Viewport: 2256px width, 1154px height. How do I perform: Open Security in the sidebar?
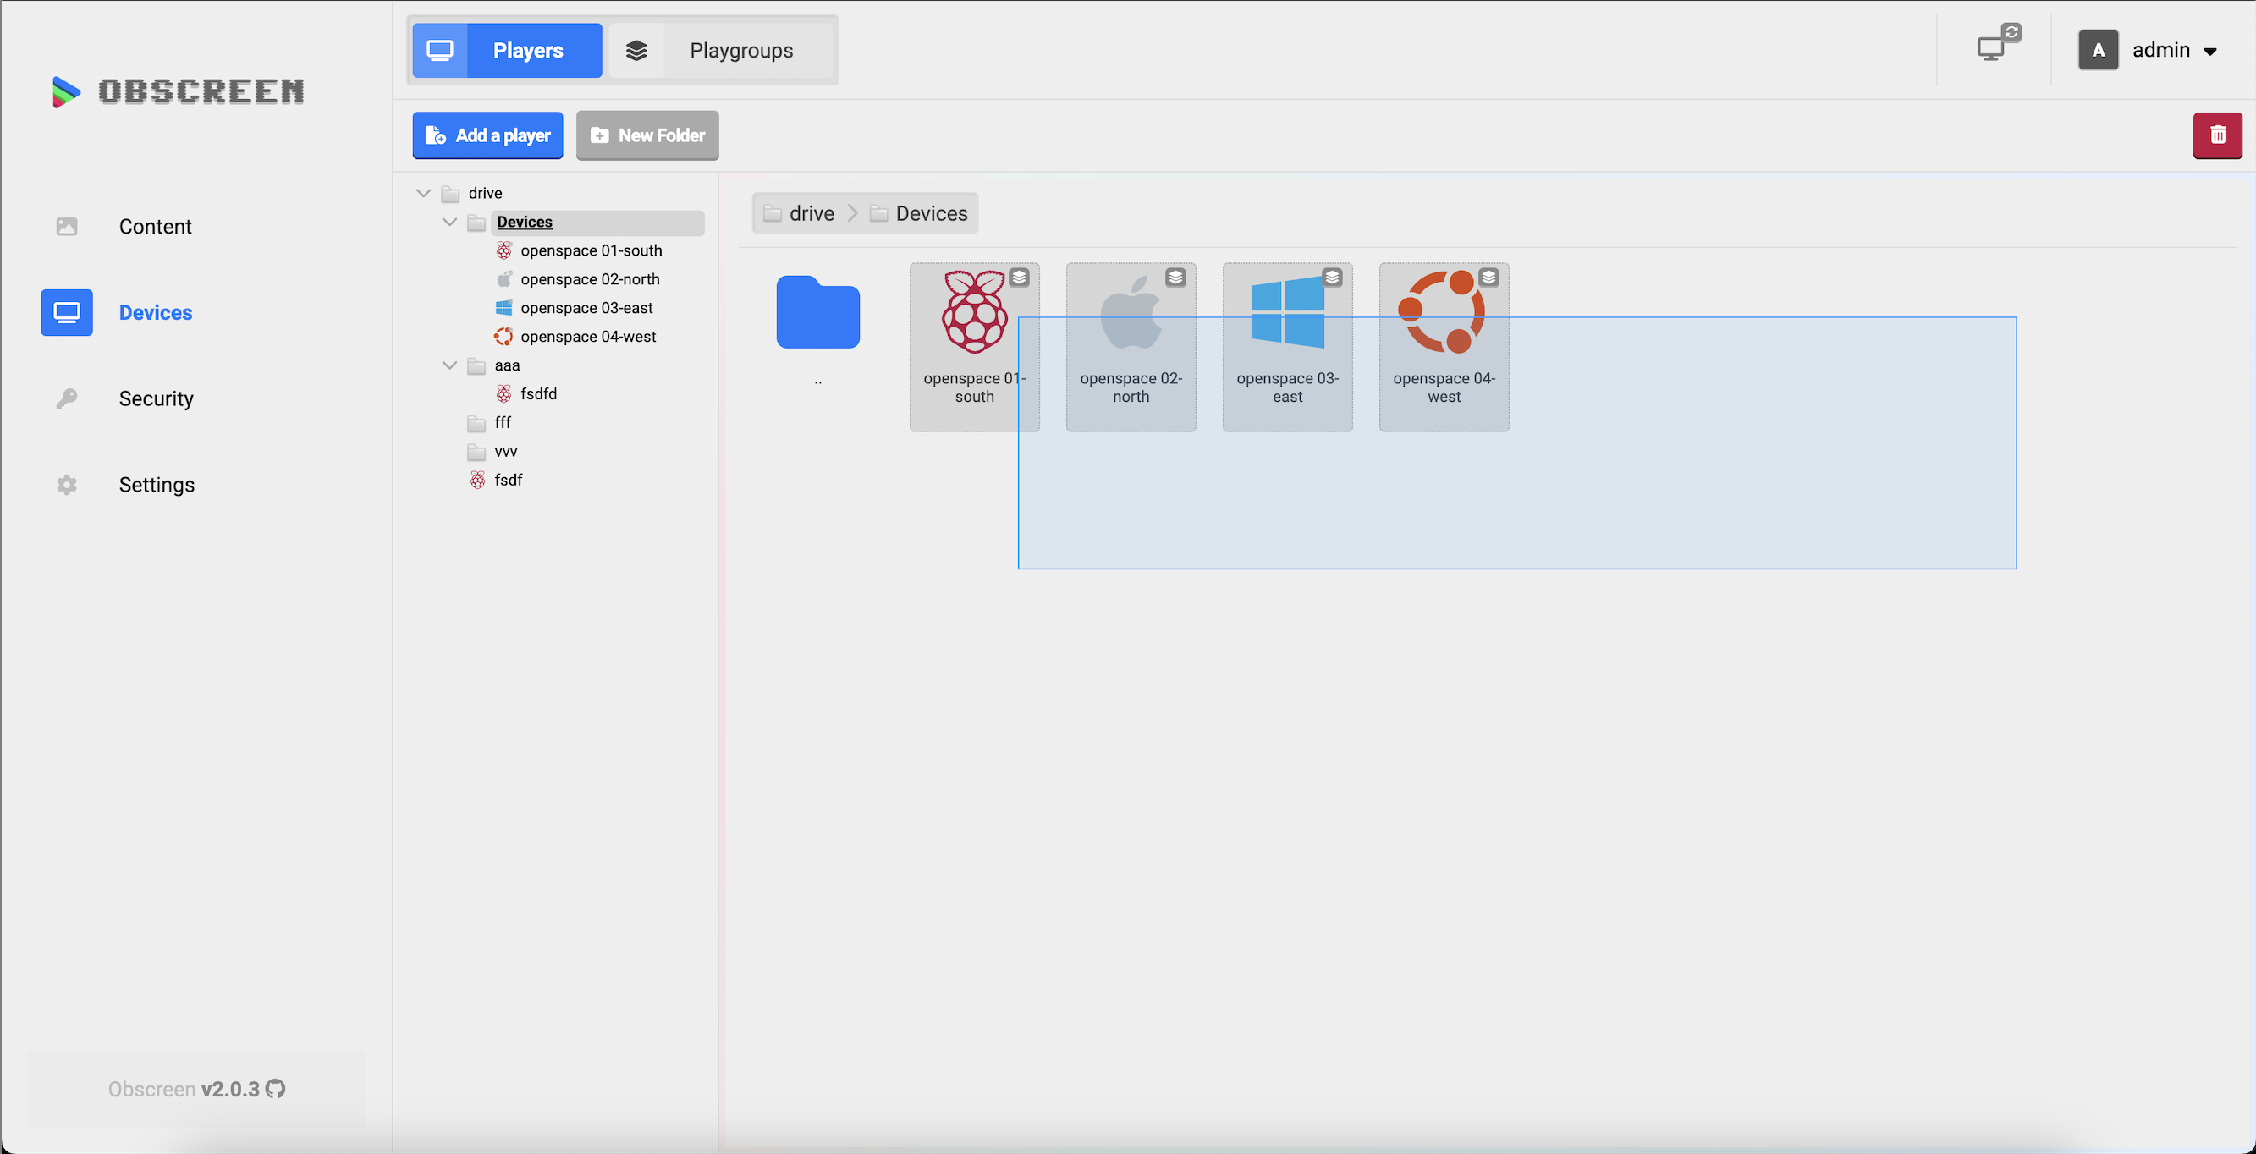point(156,398)
